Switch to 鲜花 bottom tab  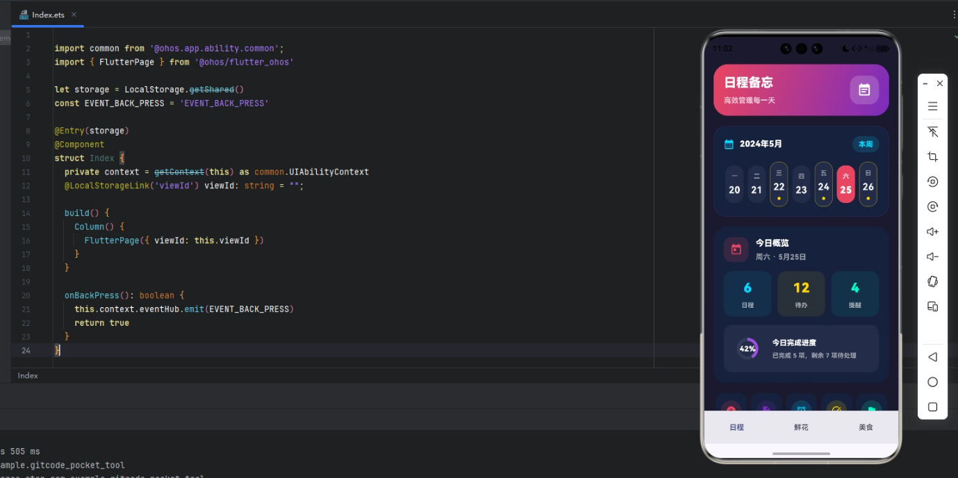click(801, 427)
